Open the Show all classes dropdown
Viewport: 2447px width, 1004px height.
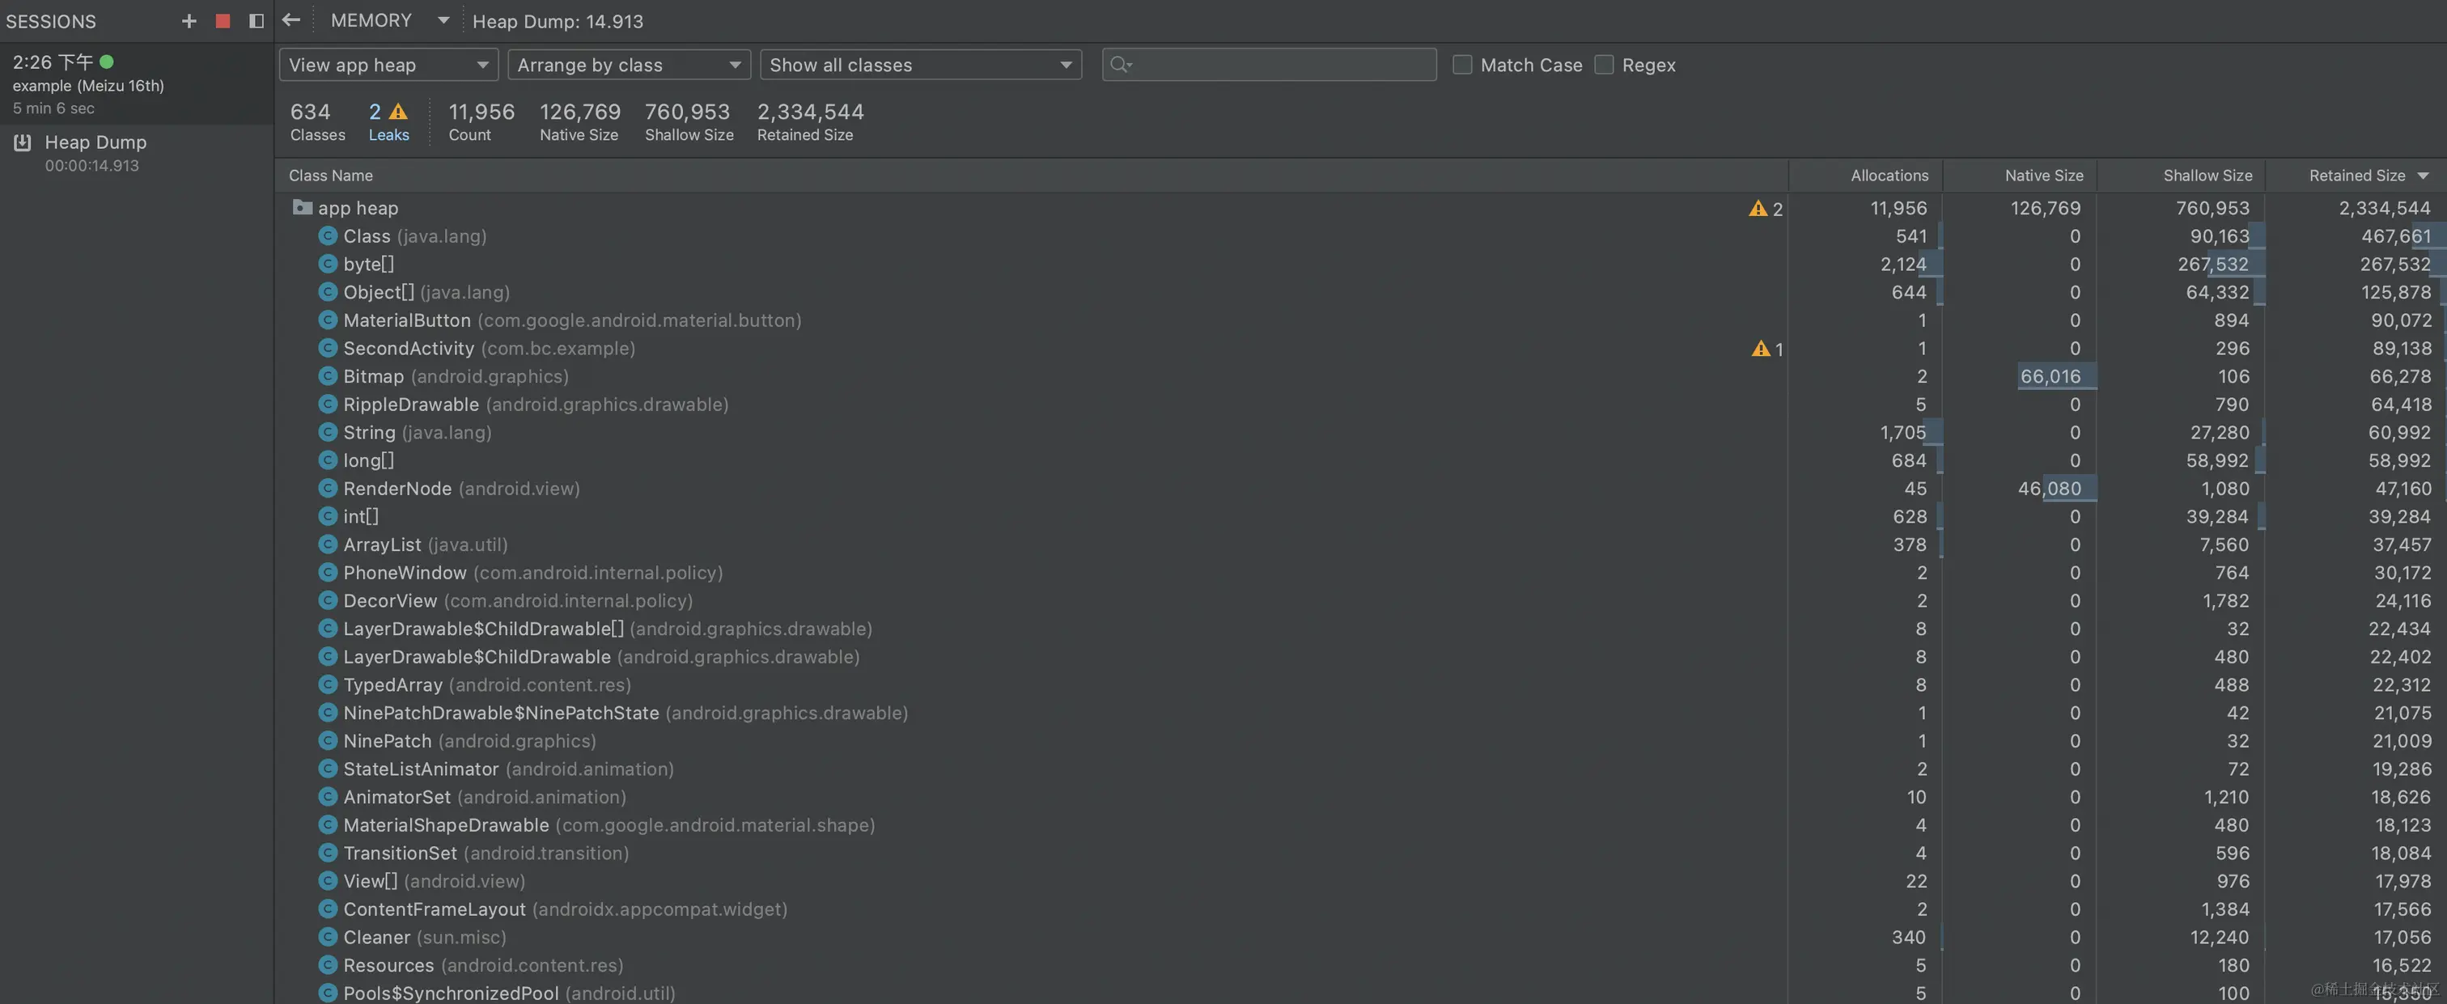click(x=919, y=65)
